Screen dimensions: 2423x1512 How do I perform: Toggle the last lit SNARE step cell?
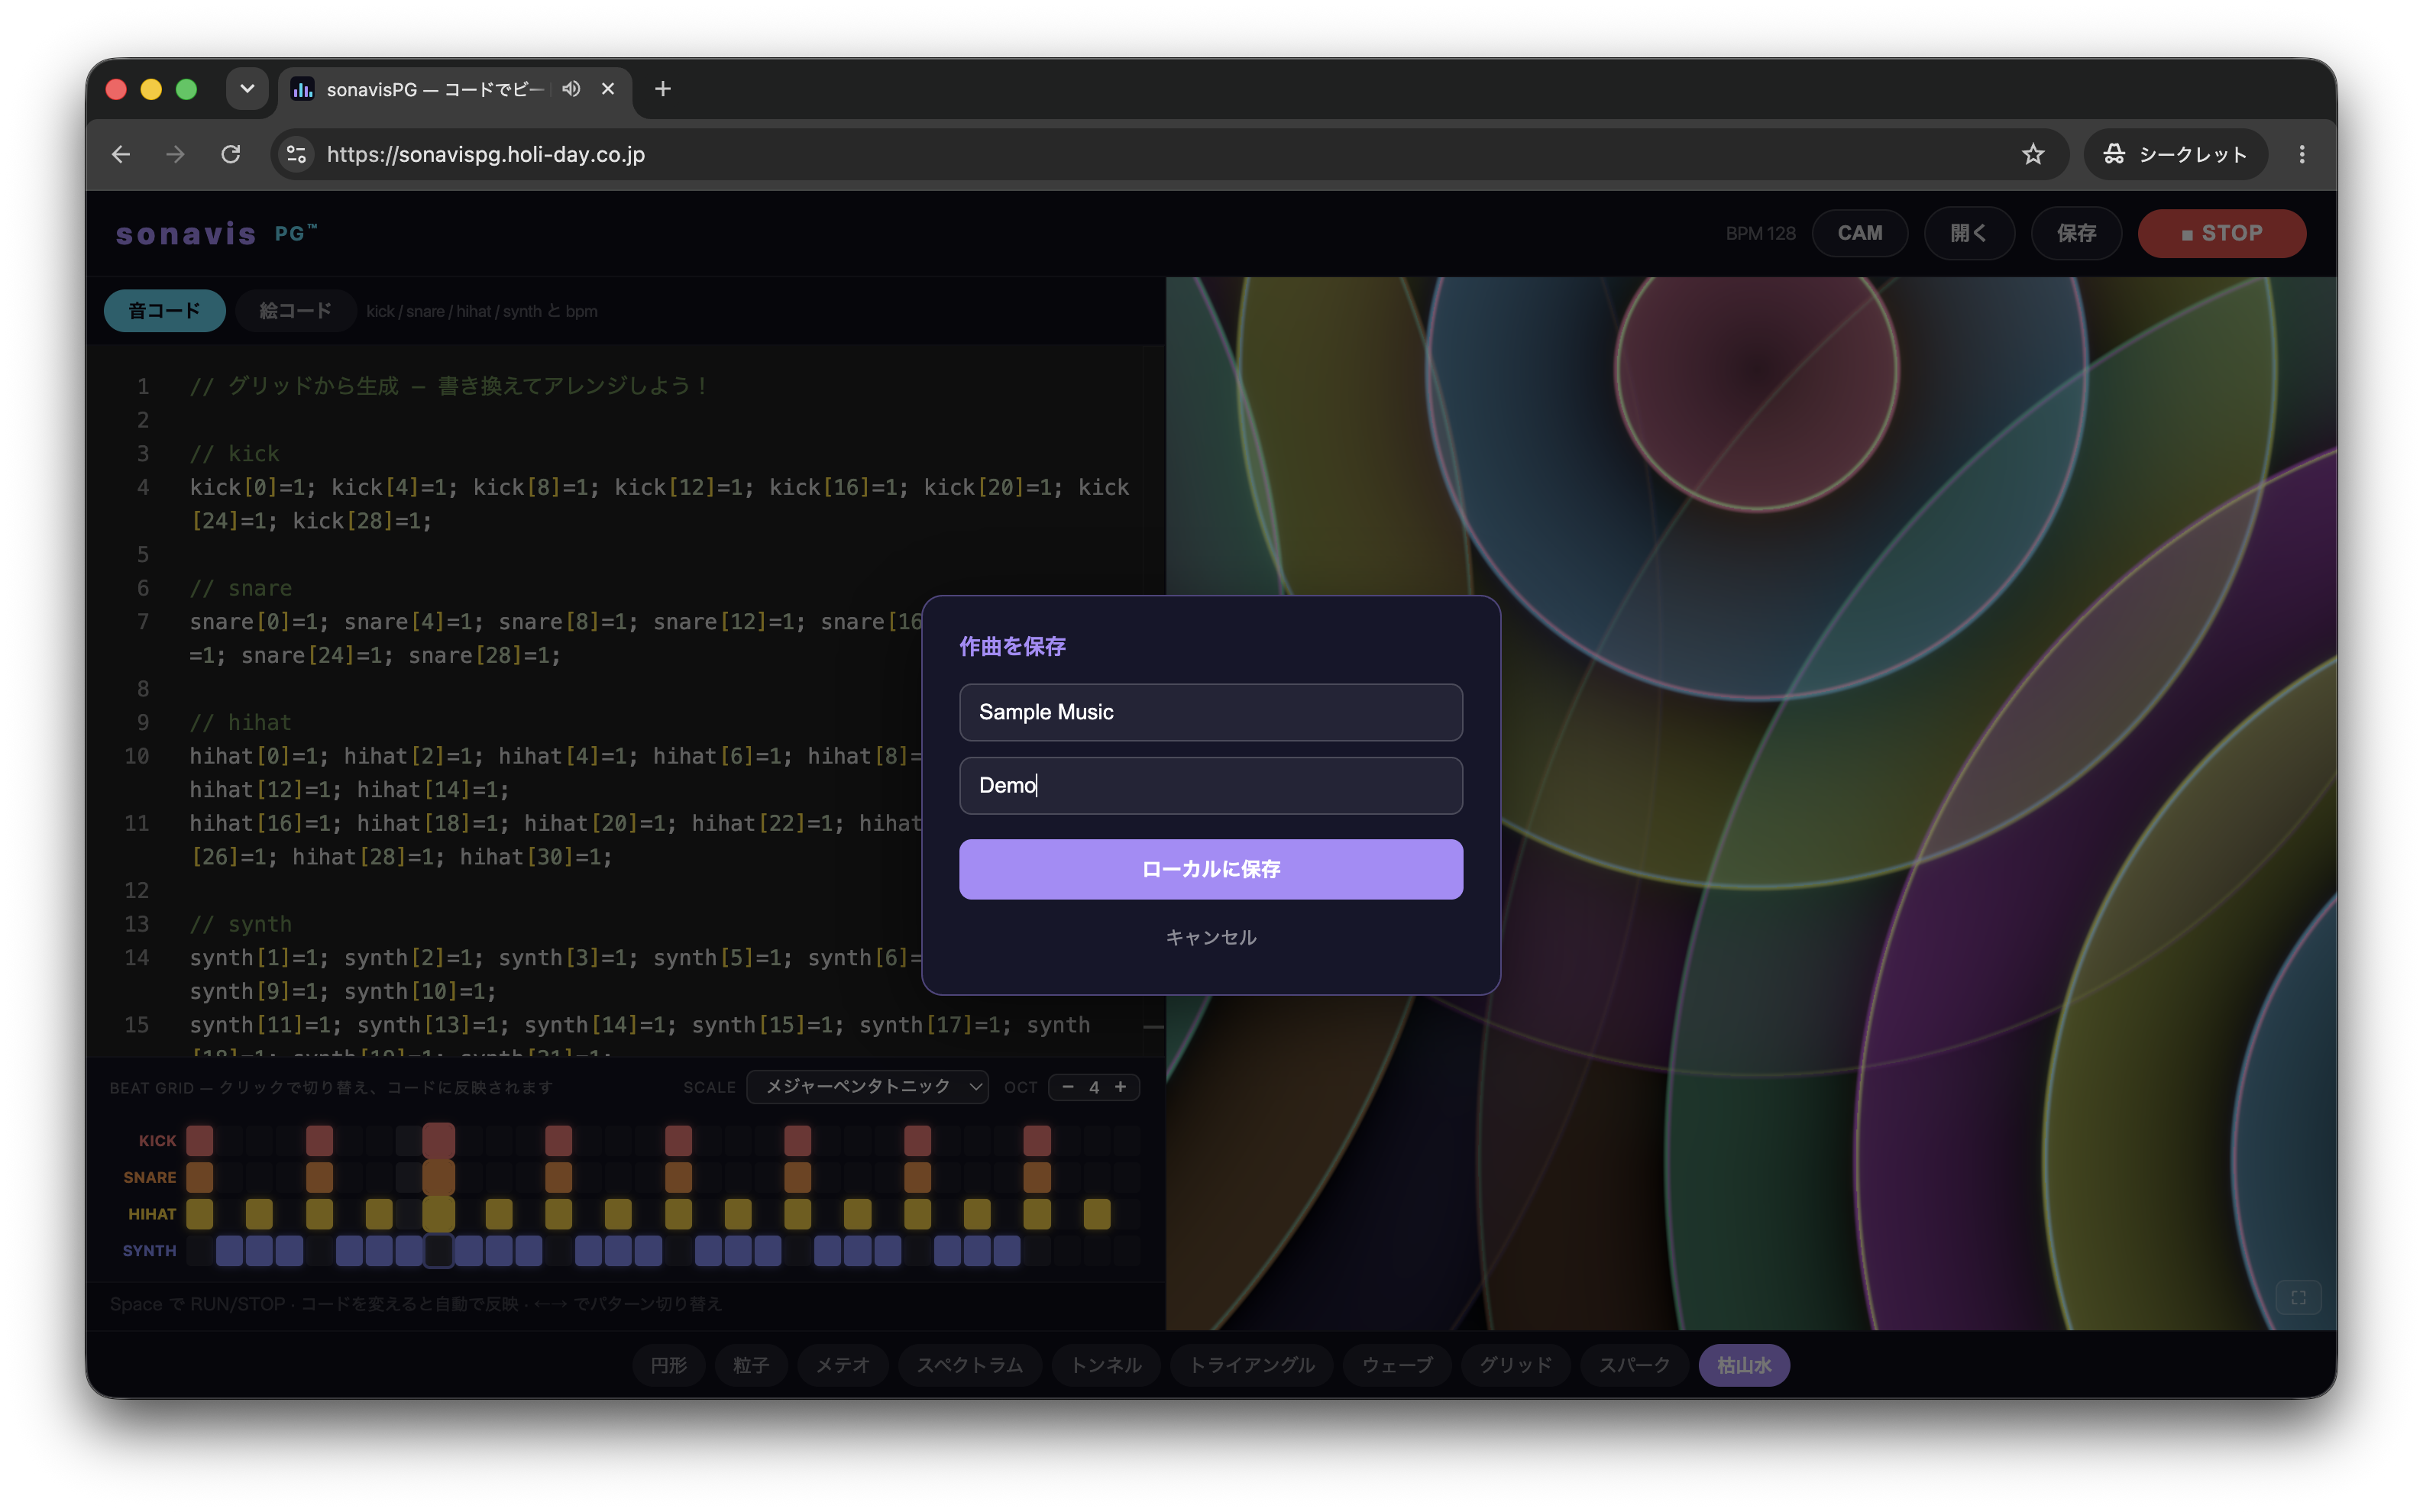point(1037,1177)
